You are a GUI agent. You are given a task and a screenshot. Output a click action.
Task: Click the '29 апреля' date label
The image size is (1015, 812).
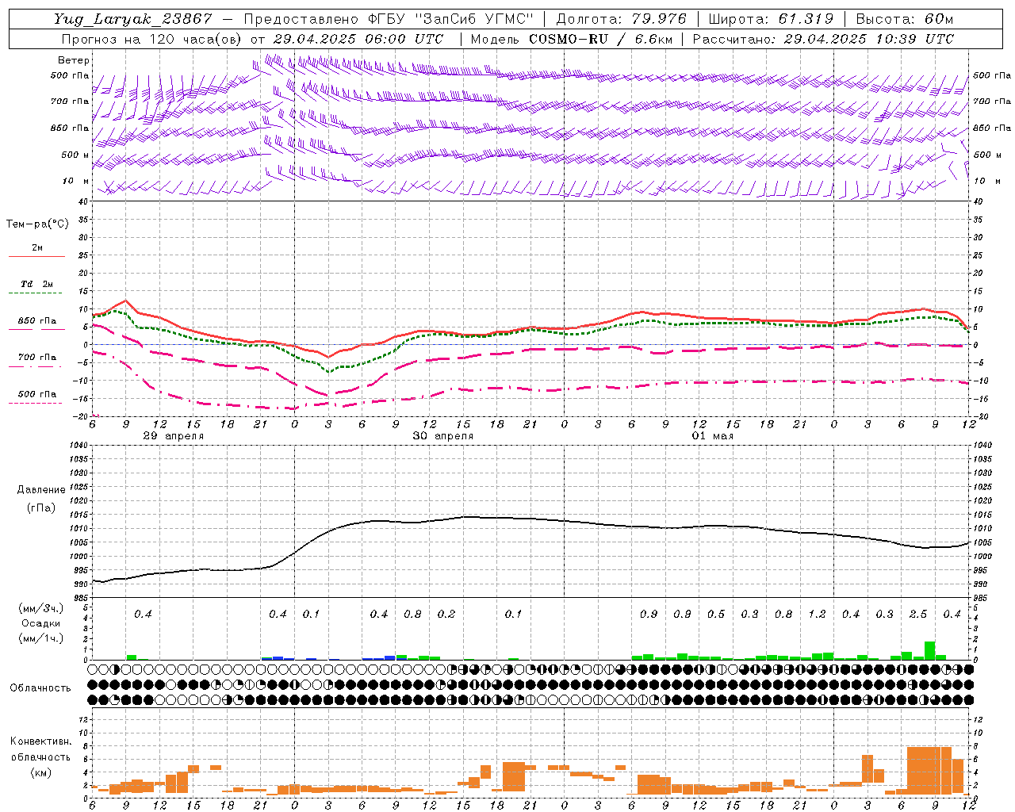click(174, 436)
